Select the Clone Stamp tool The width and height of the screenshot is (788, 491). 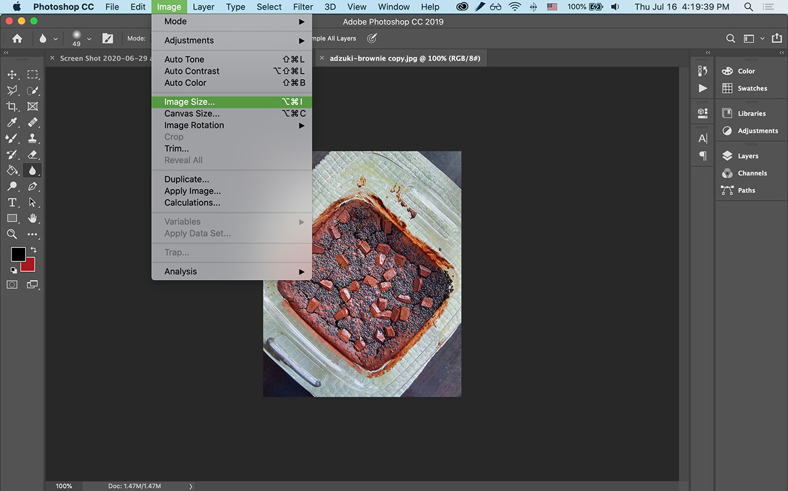coord(33,138)
